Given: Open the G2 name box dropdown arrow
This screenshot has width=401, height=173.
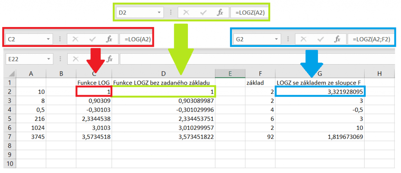Looking at the screenshot, I should [x=277, y=39].
